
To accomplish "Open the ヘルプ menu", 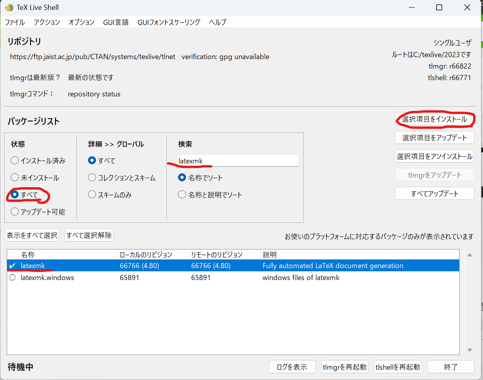I will click(x=217, y=23).
